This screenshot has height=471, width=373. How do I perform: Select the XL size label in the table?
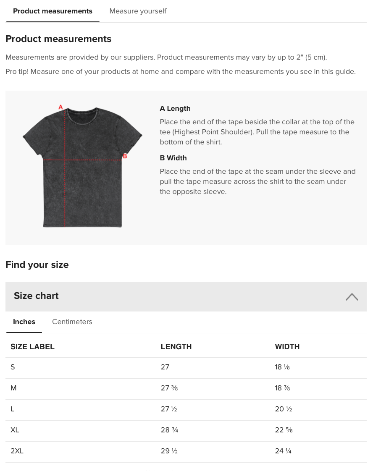[x=15, y=430]
